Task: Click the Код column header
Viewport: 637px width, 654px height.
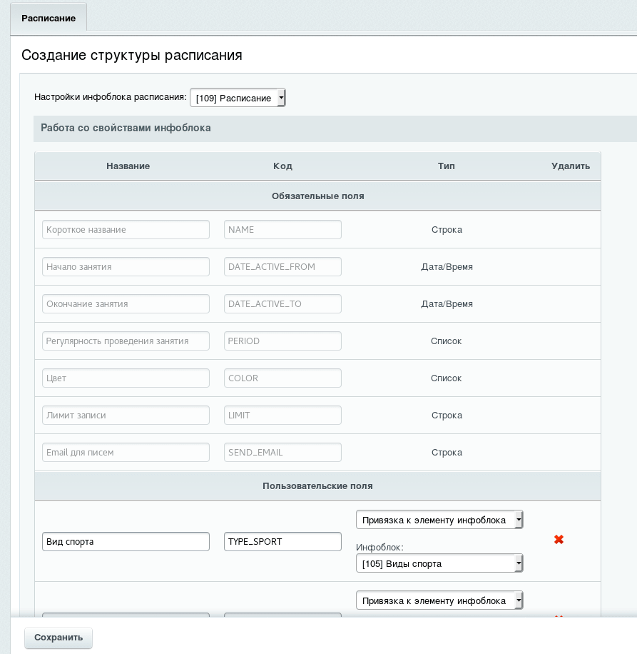Action: [x=282, y=166]
